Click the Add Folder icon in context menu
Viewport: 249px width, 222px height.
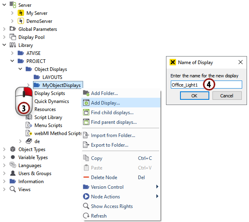click(86, 93)
